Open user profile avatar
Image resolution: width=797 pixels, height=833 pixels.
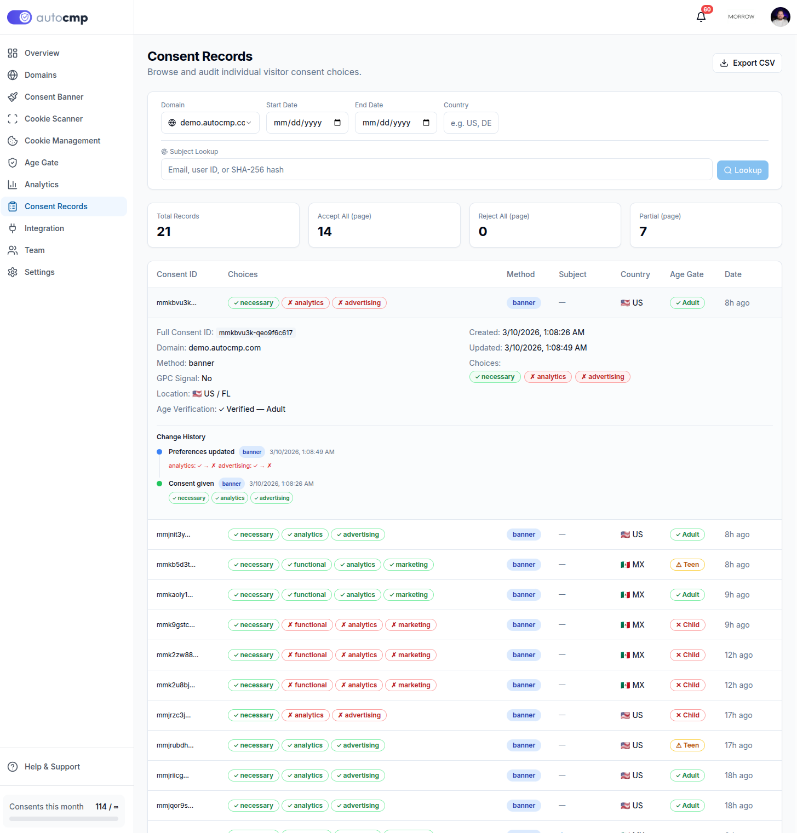click(x=780, y=17)
